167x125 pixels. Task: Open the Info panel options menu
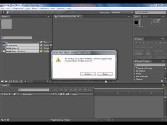(x=163, y=16)
